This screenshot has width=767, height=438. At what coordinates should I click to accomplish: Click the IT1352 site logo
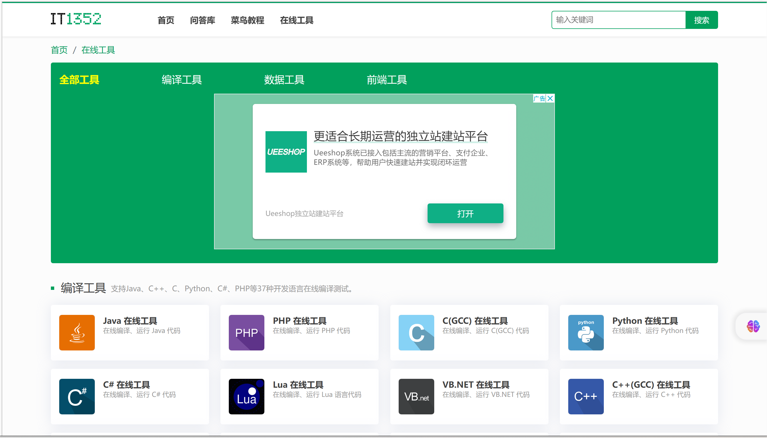point(76,19)
